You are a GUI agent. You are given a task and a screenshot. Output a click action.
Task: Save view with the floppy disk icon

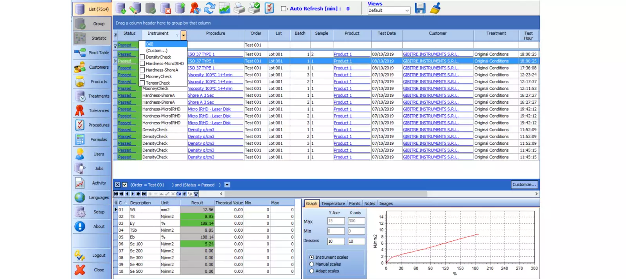tap(420, 8)
